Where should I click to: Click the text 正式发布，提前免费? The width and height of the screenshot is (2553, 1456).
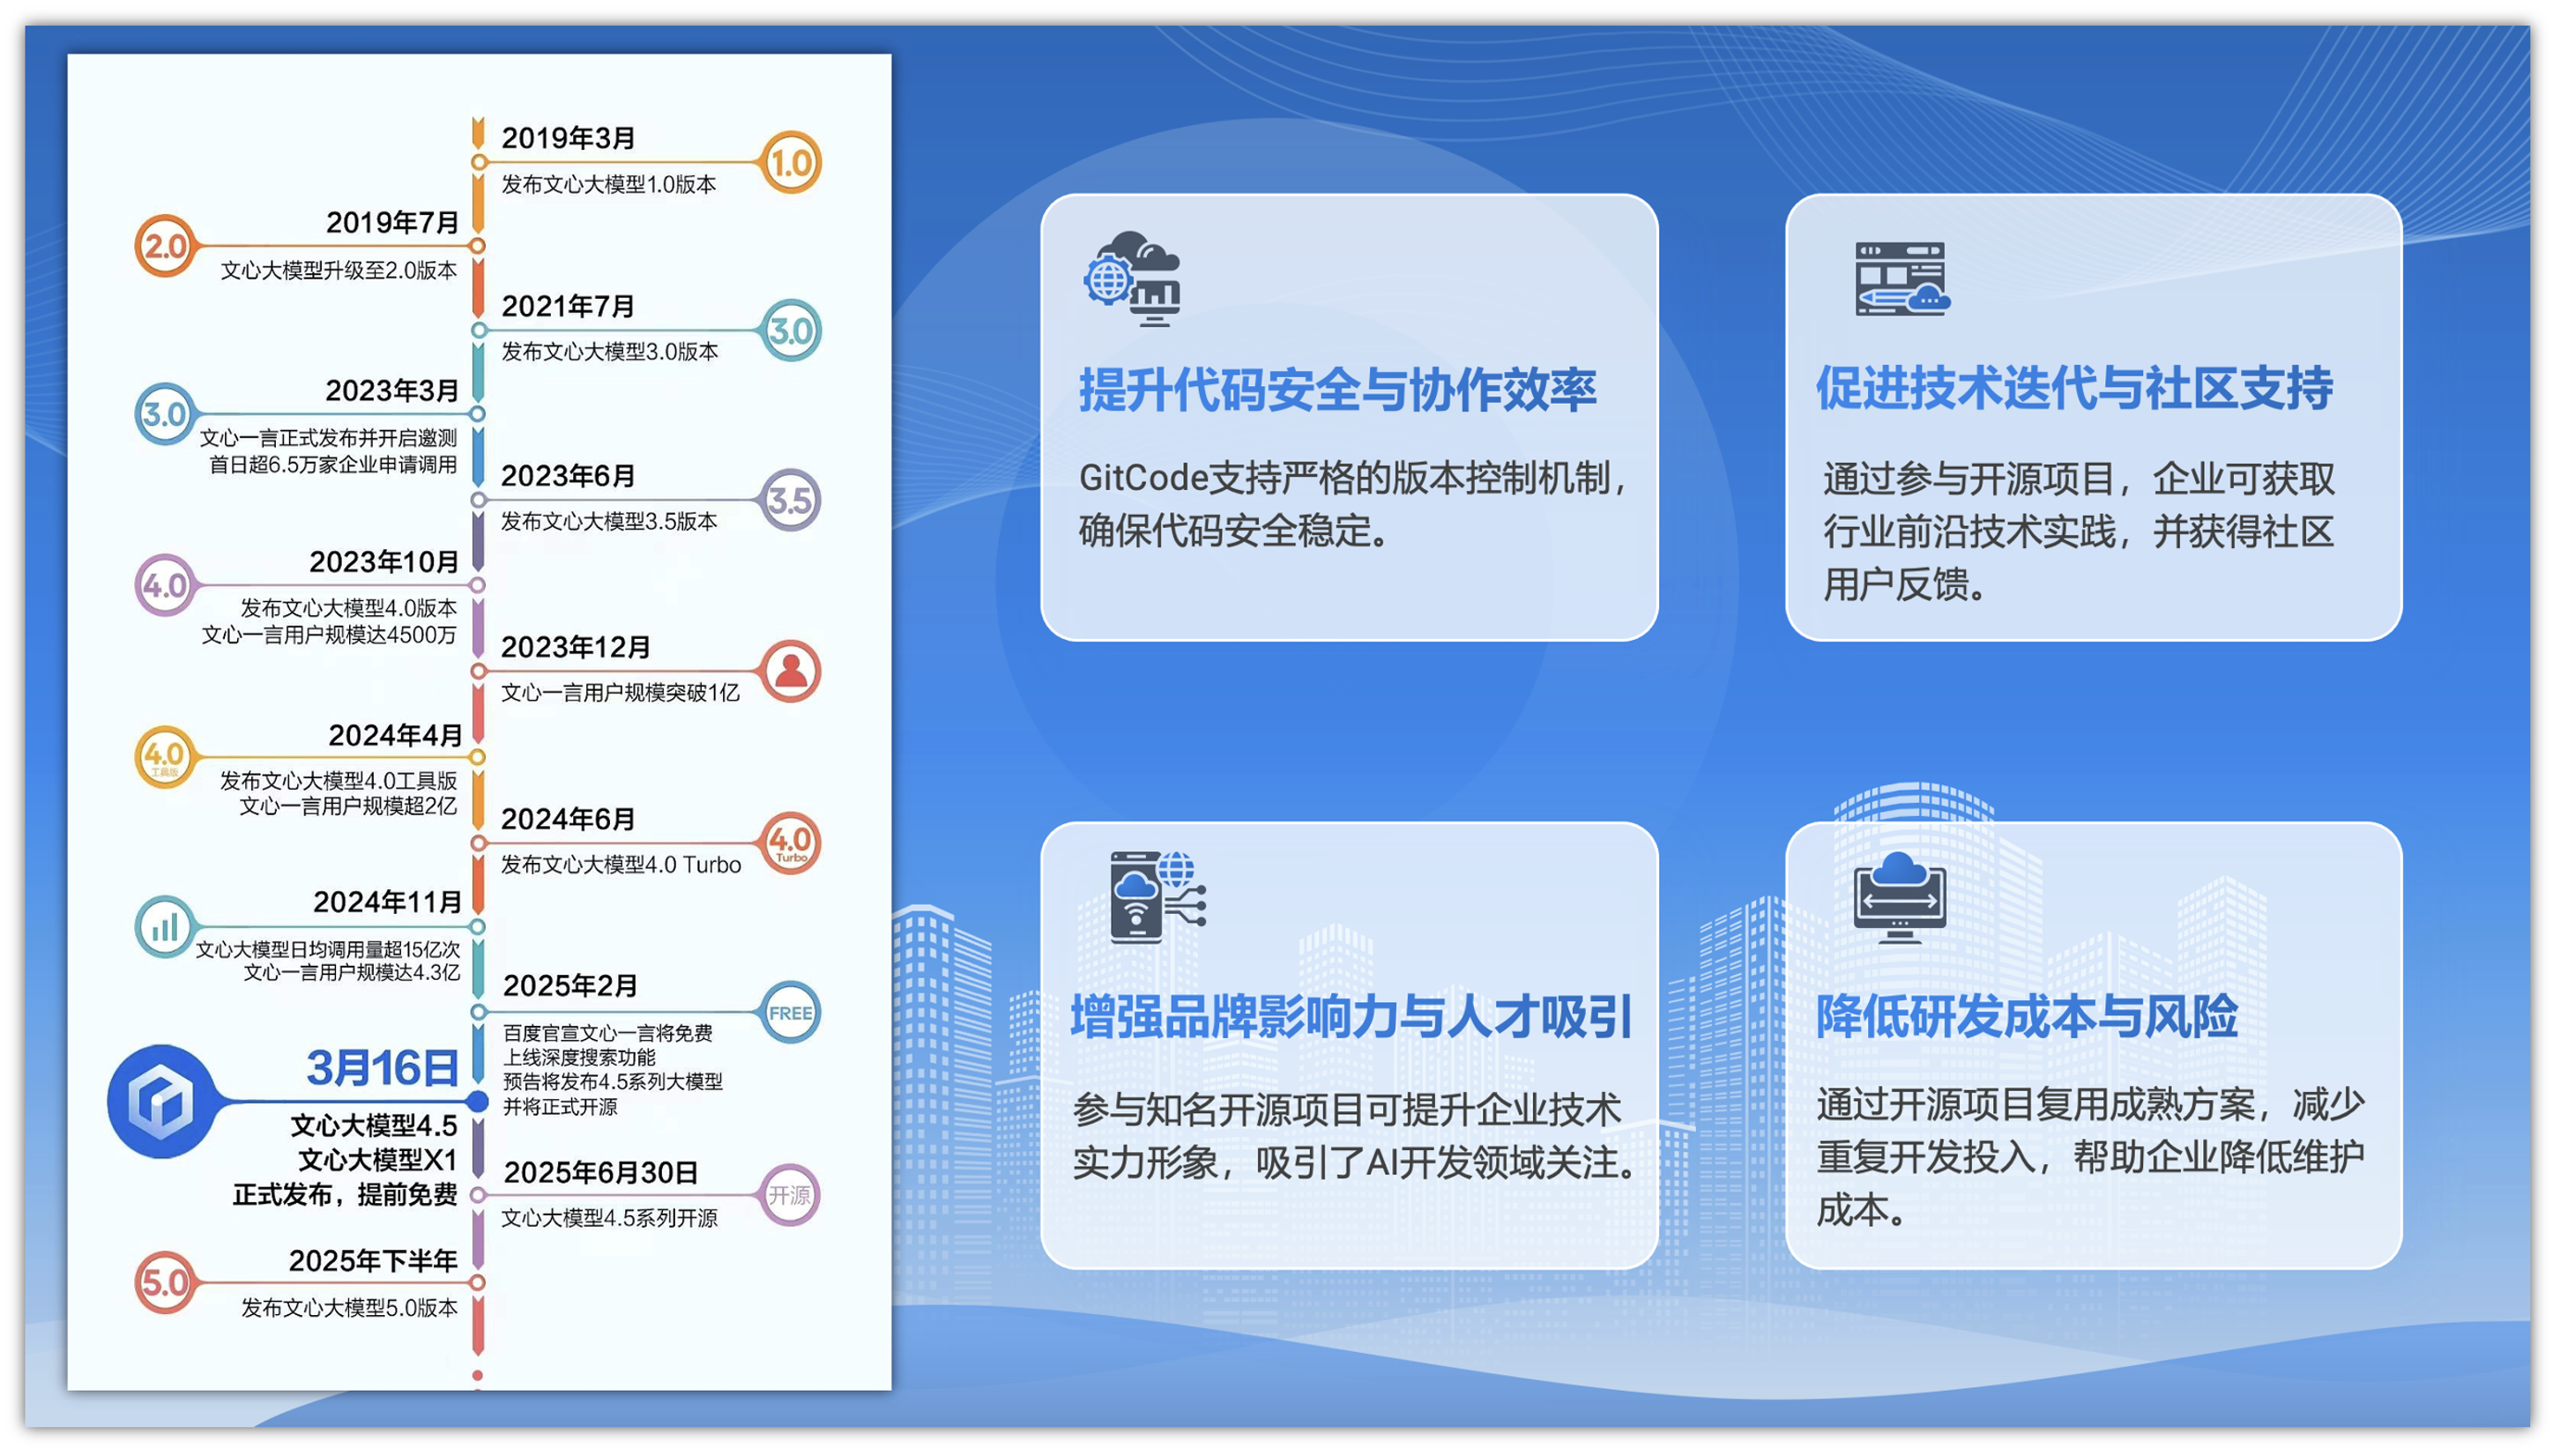pyautogui.click(x=344, y=1194)
